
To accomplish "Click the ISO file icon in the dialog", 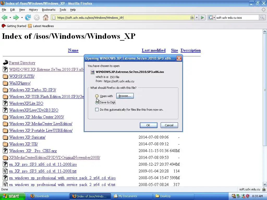I will 93,72.
